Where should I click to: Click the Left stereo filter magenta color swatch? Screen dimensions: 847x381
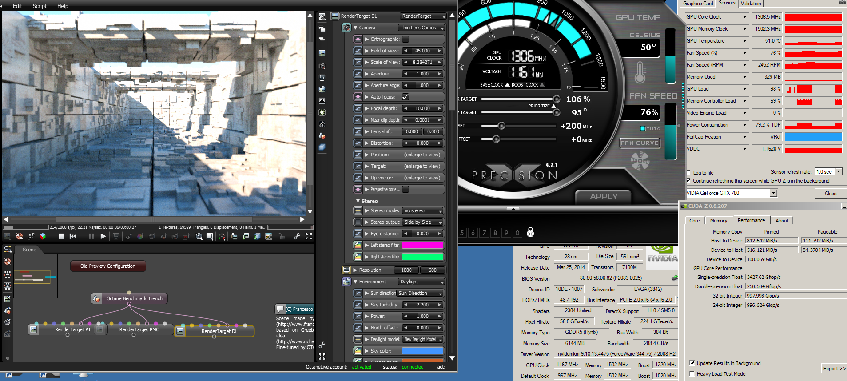point(422,245)
